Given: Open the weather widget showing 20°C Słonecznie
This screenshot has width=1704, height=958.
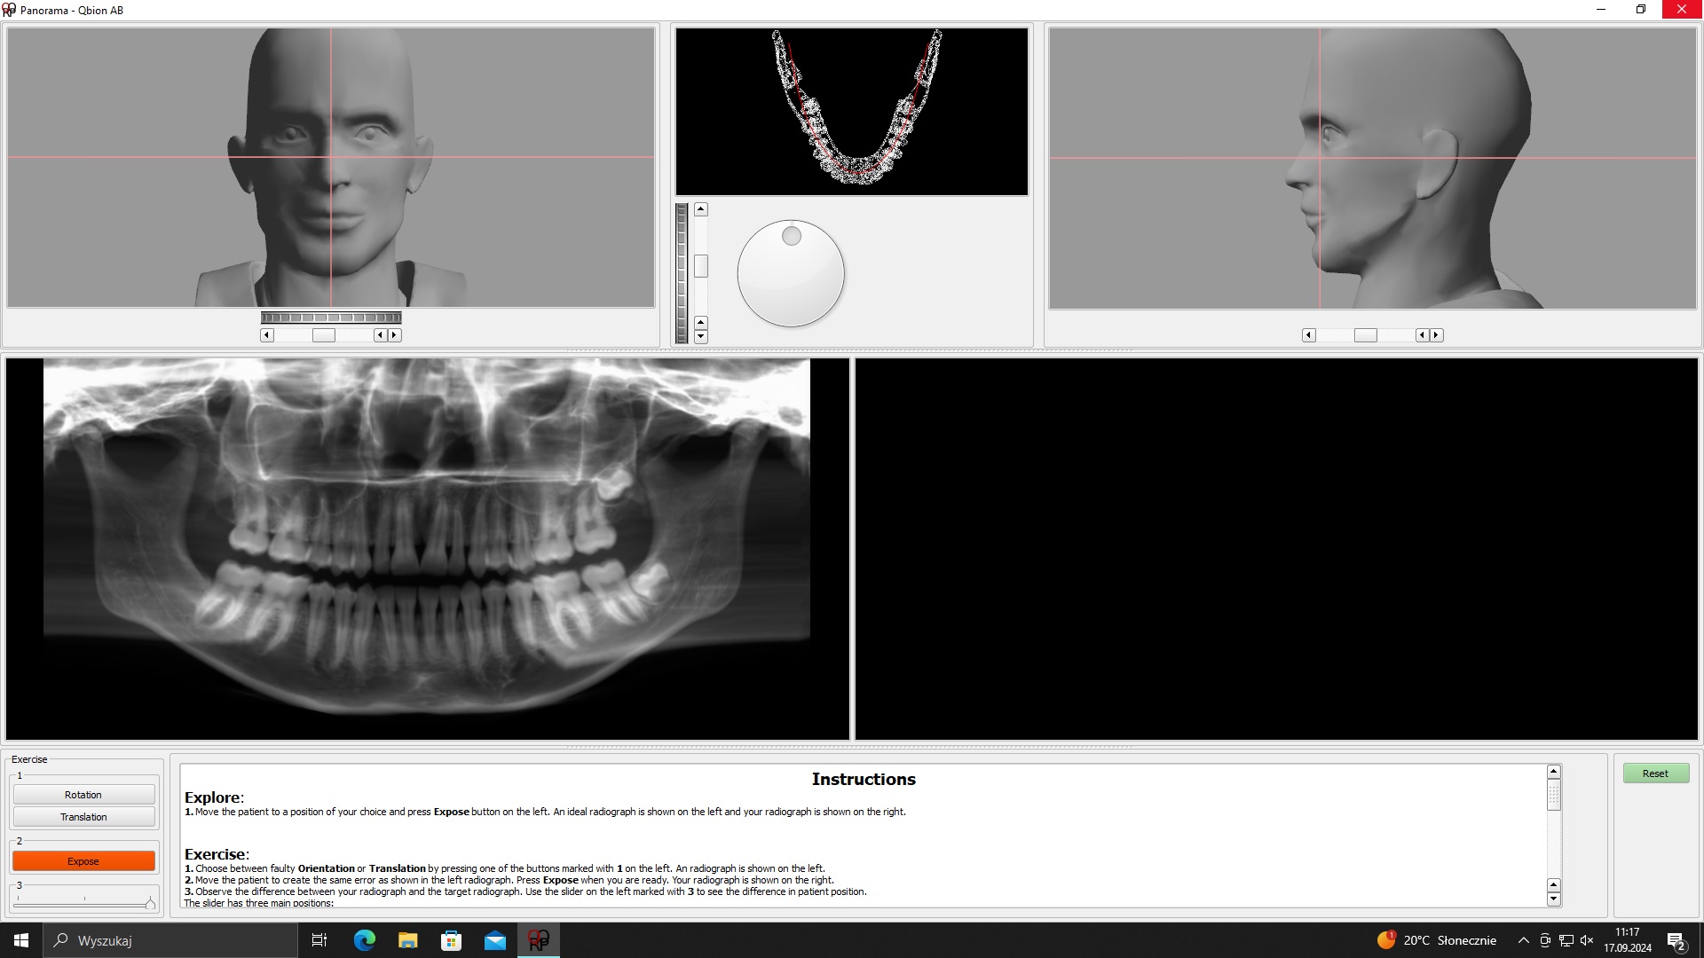Looking at the screenshot, I should (1437, 940).
